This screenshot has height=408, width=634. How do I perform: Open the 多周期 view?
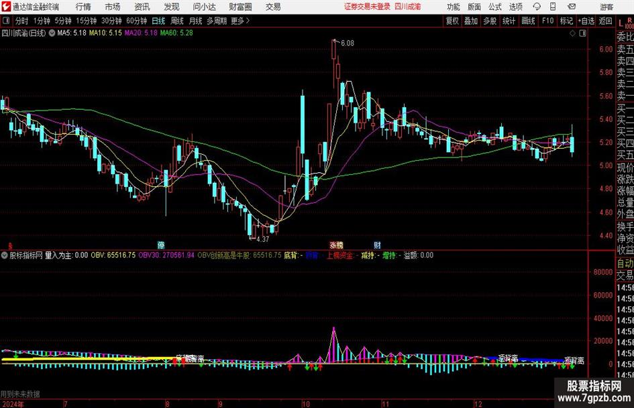(x=217, y=21)
